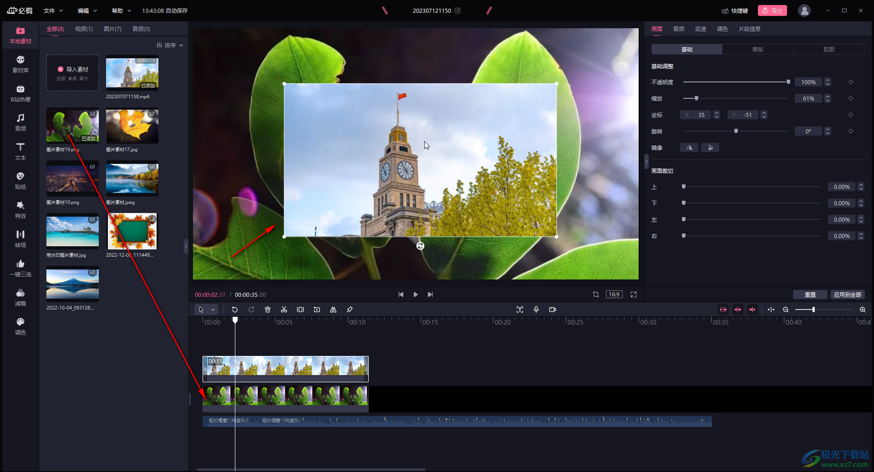This screenshot has width=874, height=472.
Task: Expand the 排序 sort dropdown
Action: pos(170,45)
